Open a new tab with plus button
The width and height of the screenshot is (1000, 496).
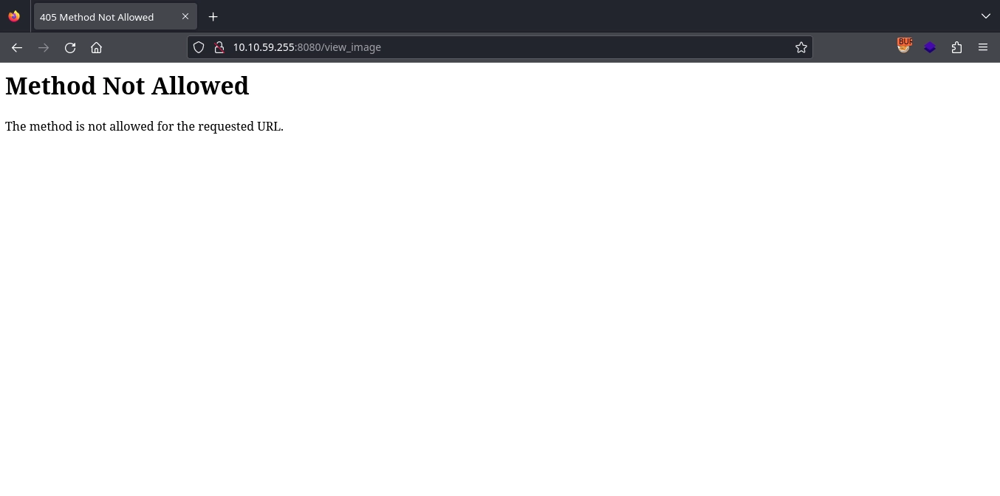[213, 16]
